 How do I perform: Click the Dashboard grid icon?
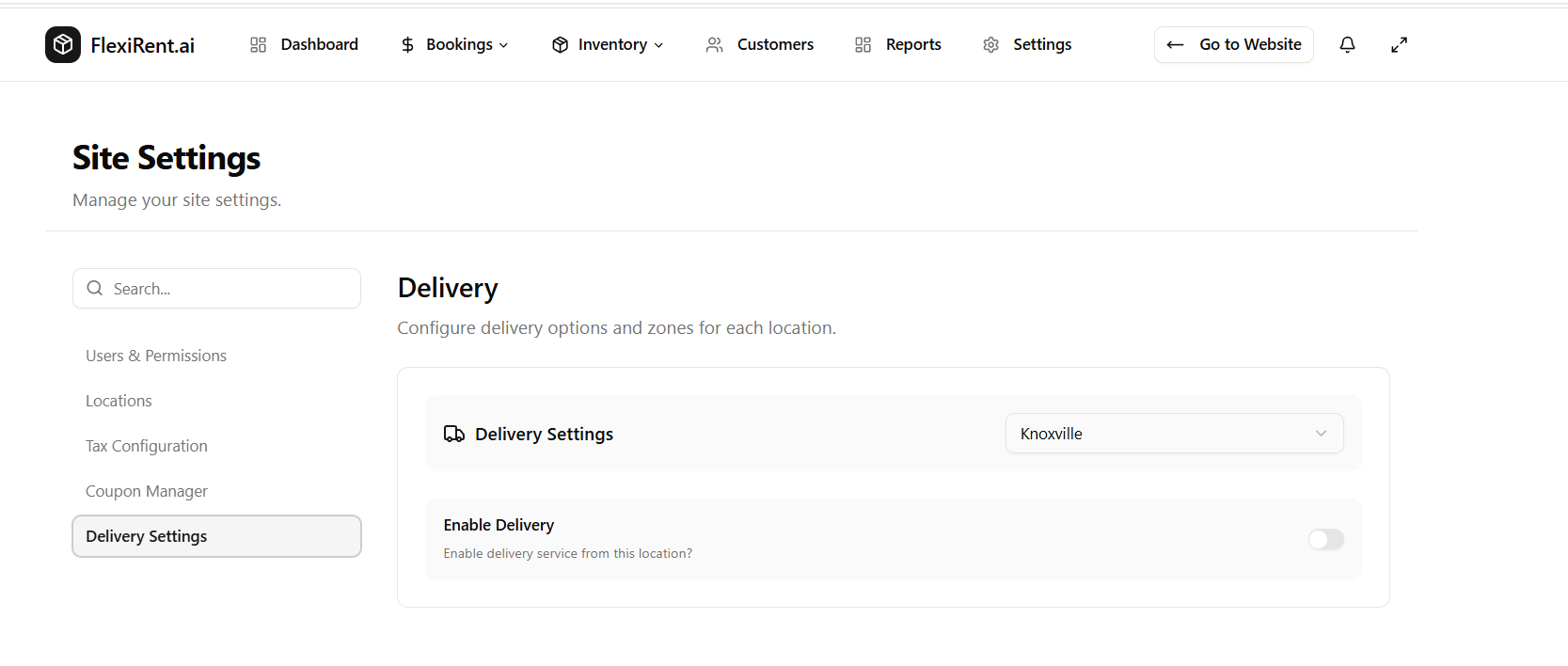pyautogui.click(x=258, y=44)
